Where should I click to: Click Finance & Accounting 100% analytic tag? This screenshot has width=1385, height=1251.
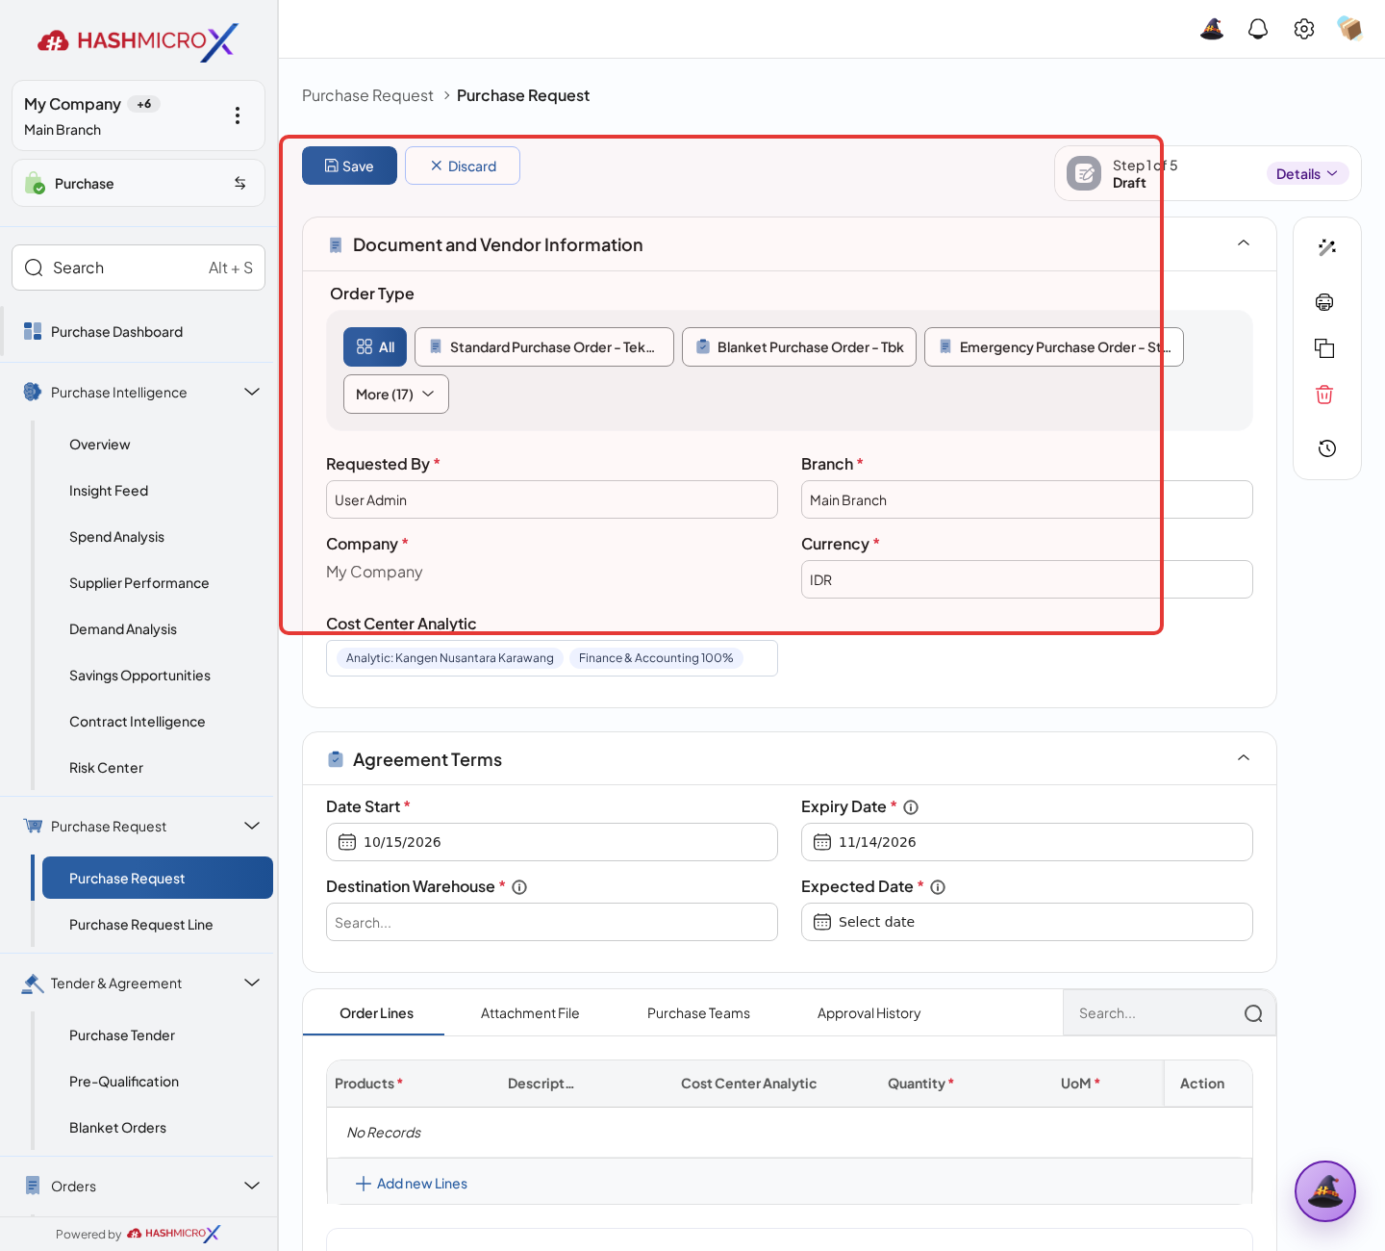point(656,658)
